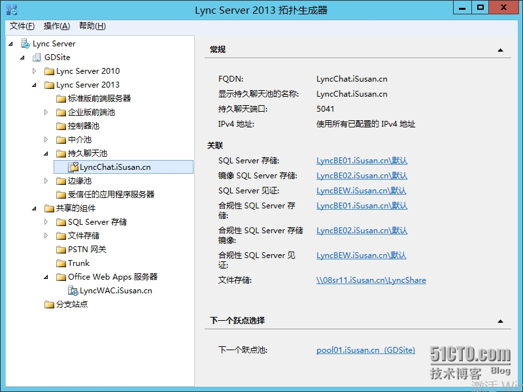Collapse the GDSite tree node
The width and height of the screenshot is (523, 392).
[22, 57]
